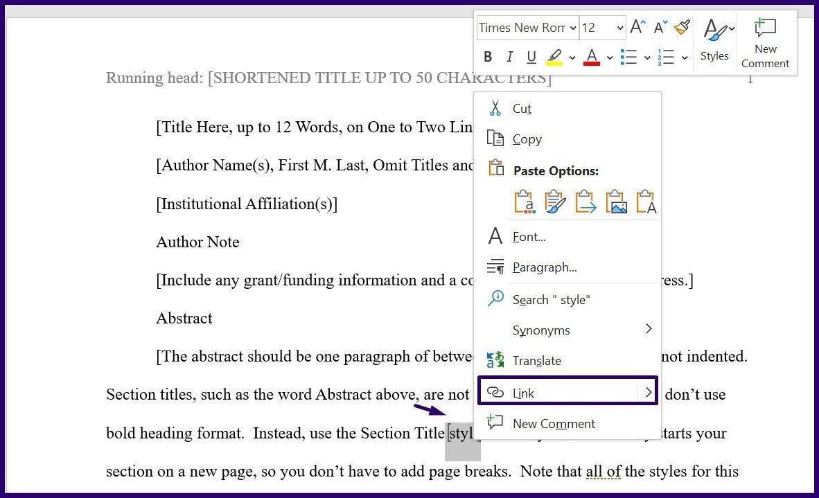Choose New Comment in context menu
Image resolution: width=819 pixels, height=498 pixels.
click(567, 423)
